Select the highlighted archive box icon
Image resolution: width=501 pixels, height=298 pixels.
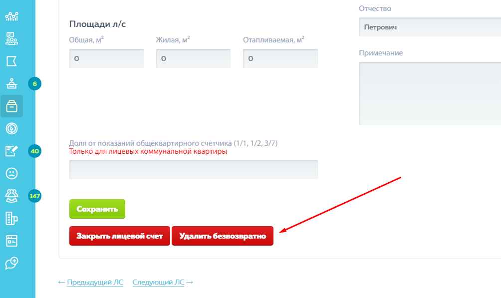12,106
